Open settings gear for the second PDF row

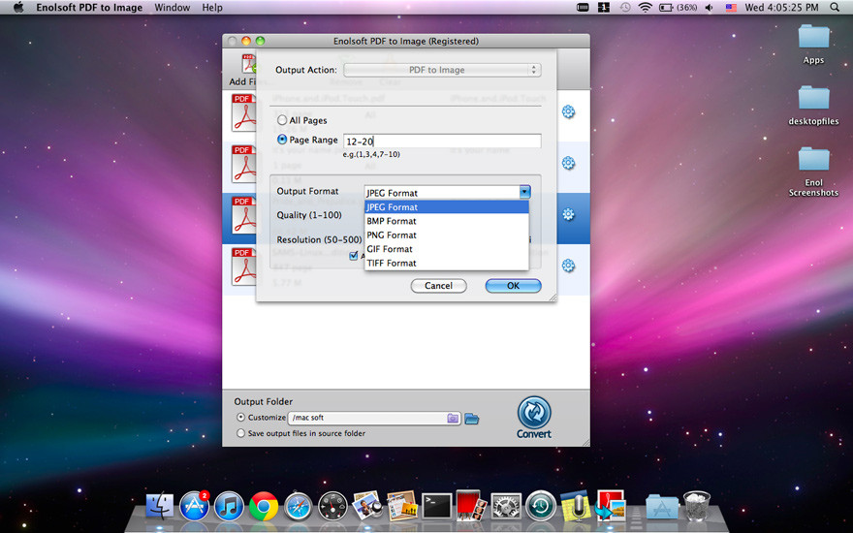tap(568, 163)
